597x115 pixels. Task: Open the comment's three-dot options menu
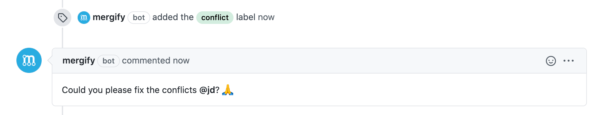pos(569,61)
